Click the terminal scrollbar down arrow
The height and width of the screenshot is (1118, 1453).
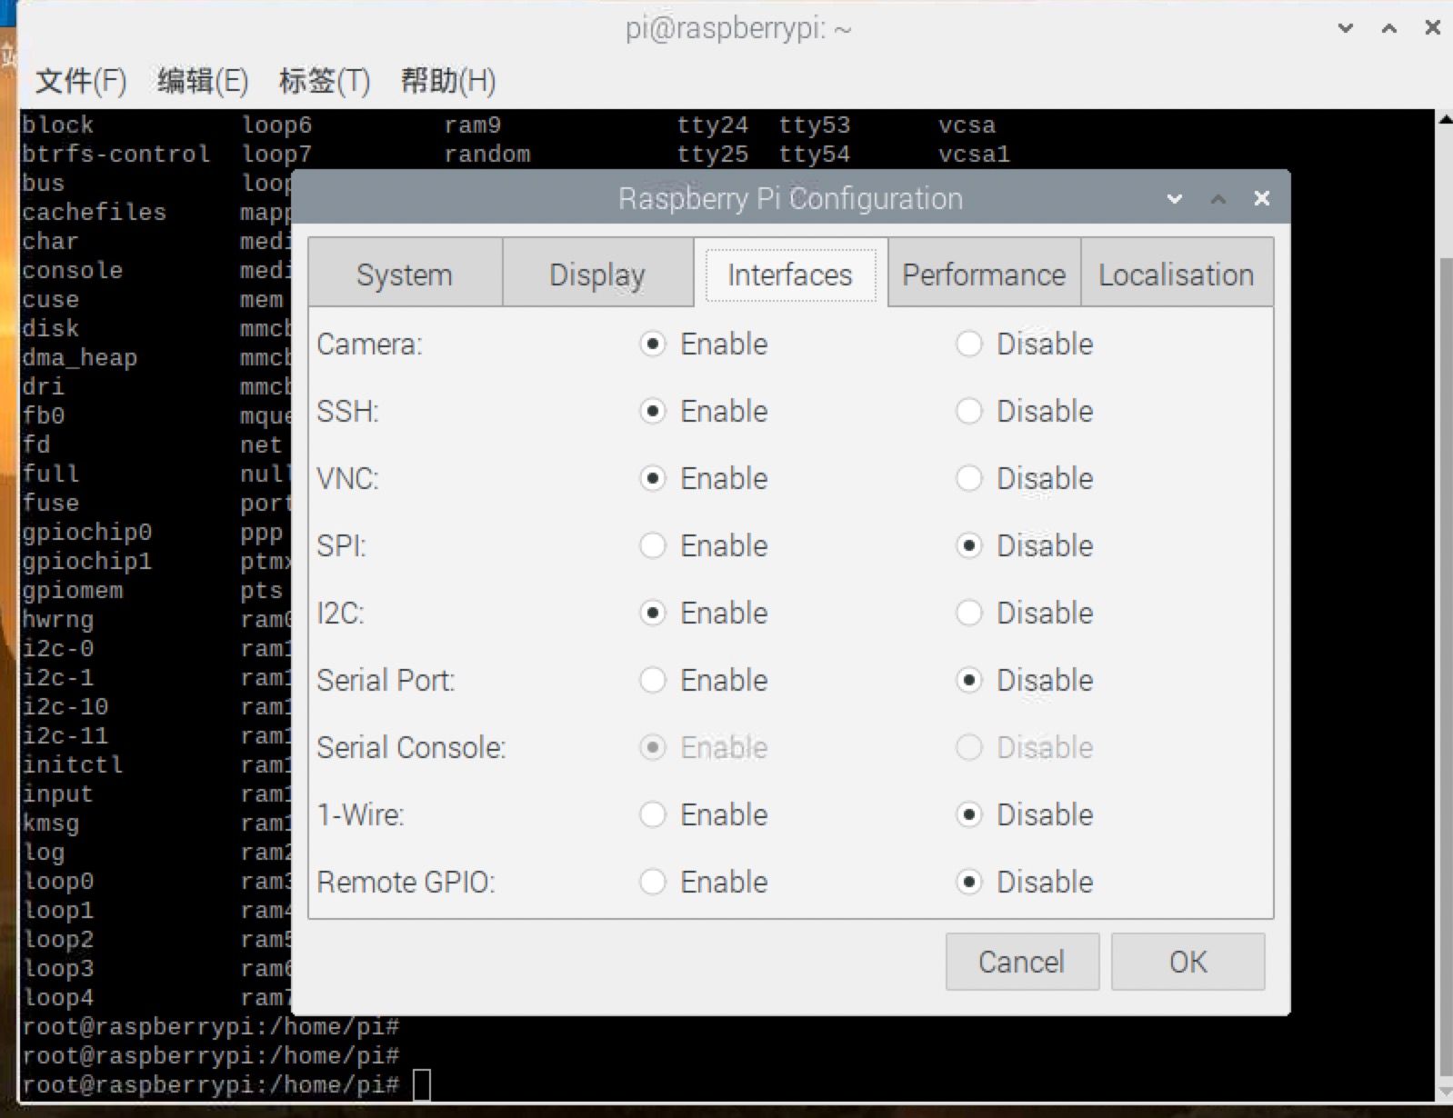[x=1444, y=1093]
